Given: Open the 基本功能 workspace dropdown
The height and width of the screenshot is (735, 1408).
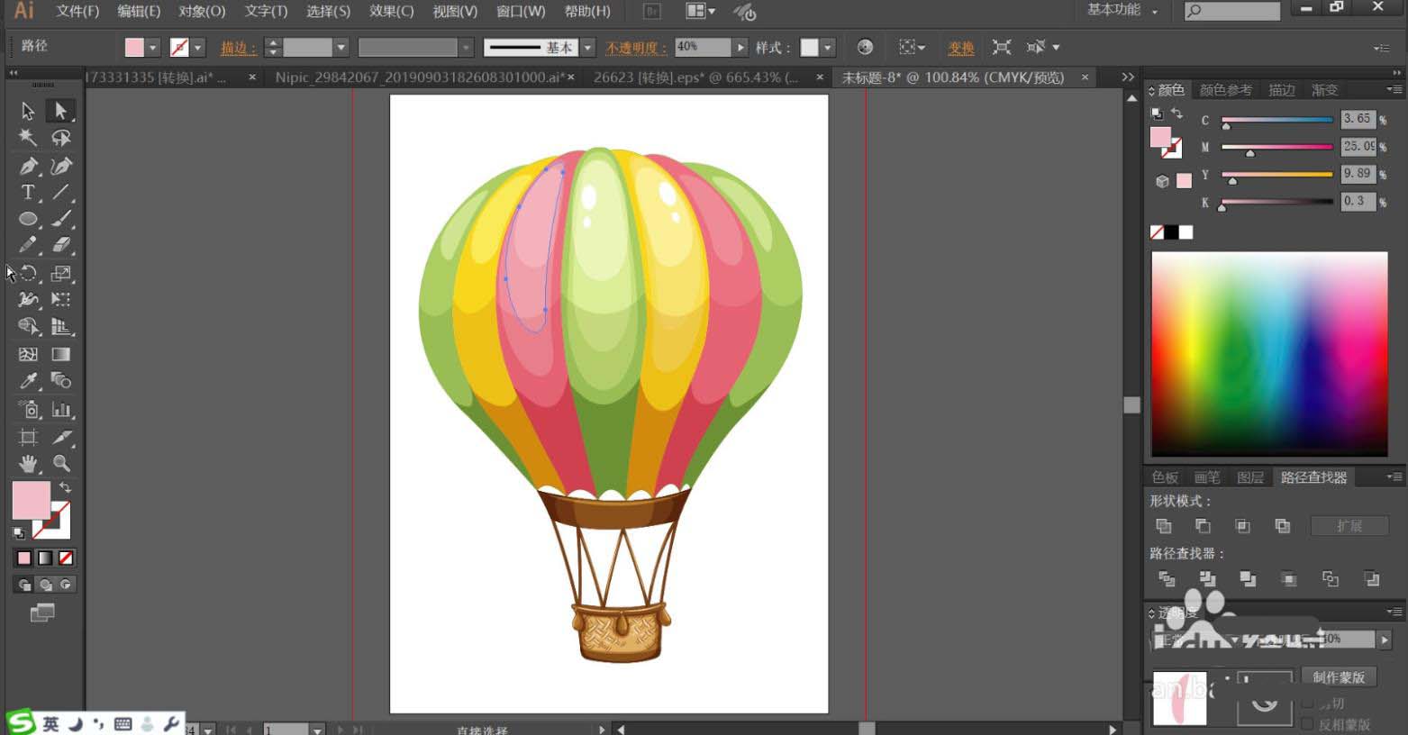Looking at the screenshot, I should coord(1122,11).
